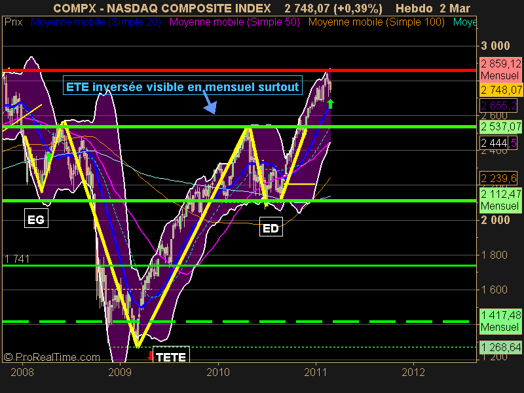The image size is (524, 393).
Task: Click the green '2 112,47 Mensuel' label
Action: point(500,200)
